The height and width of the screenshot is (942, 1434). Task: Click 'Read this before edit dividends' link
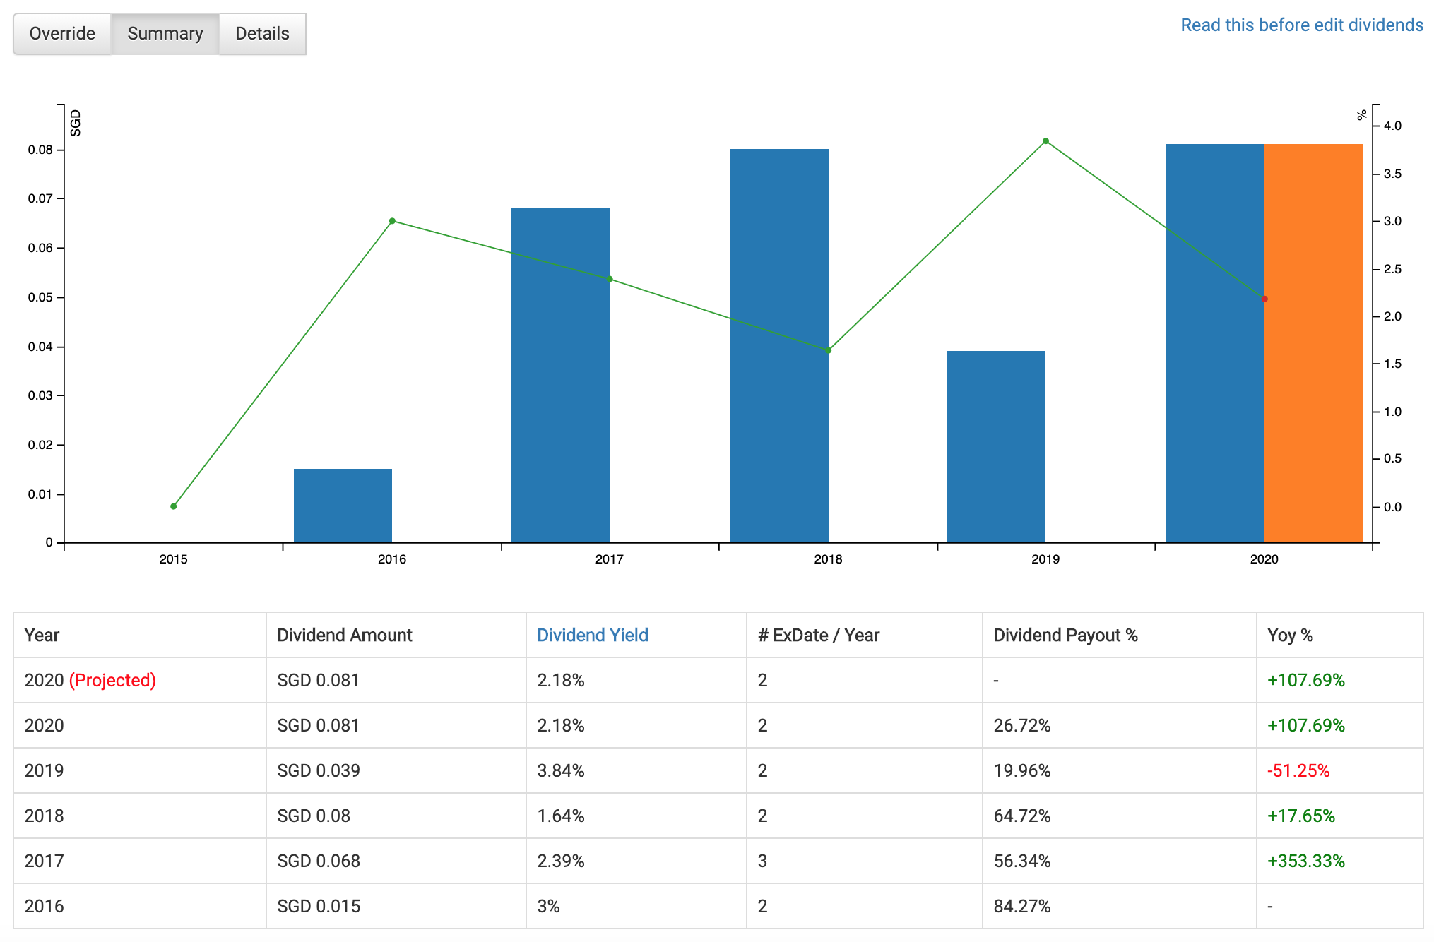pos(1301,25)
